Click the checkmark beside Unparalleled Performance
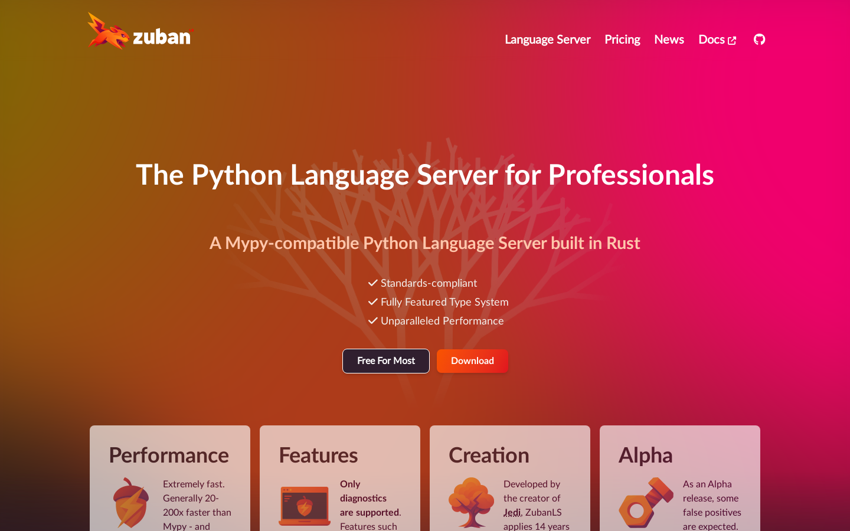Viewport: 850px width, 531px height. [372, 321]
